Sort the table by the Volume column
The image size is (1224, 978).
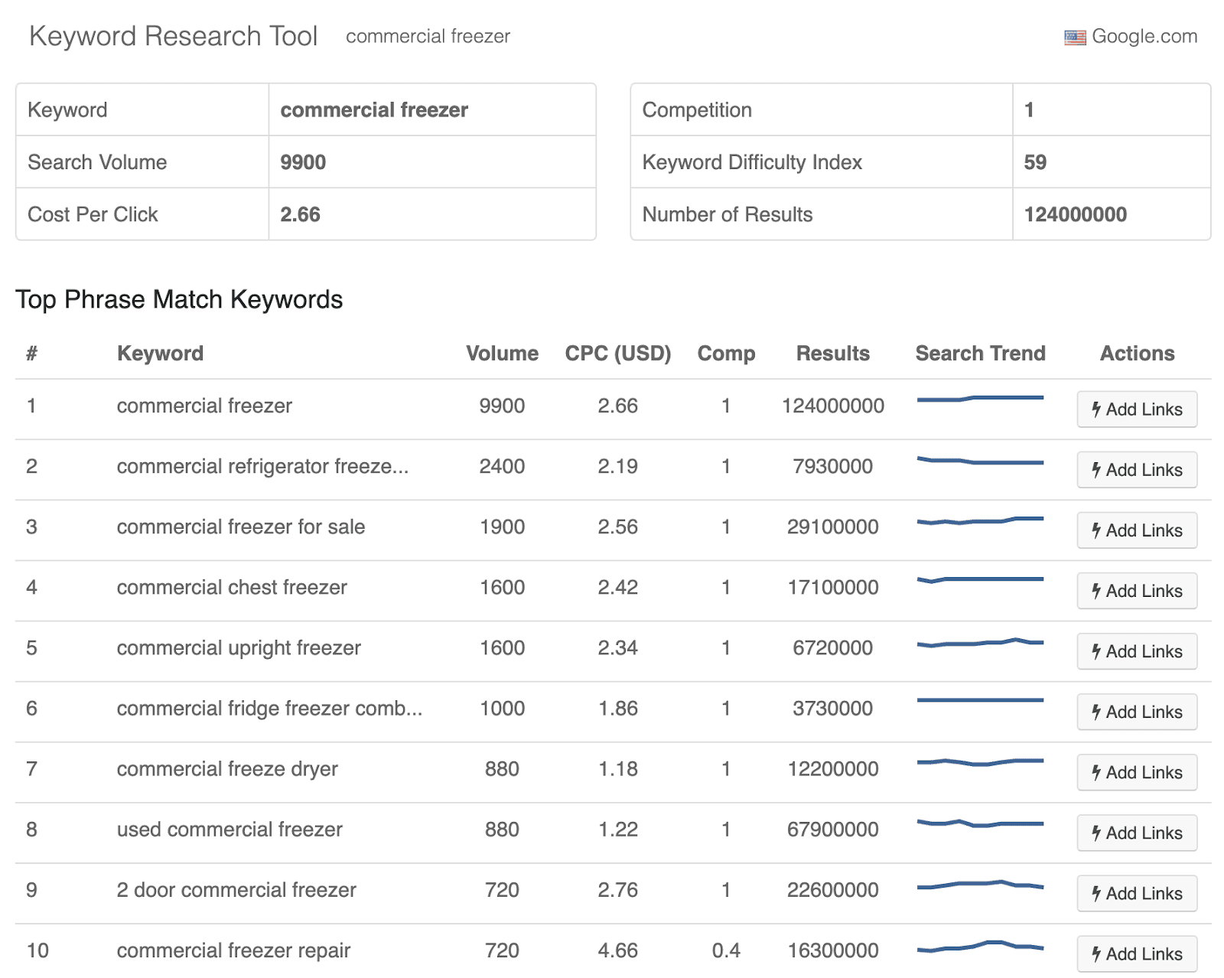(502, 353)
